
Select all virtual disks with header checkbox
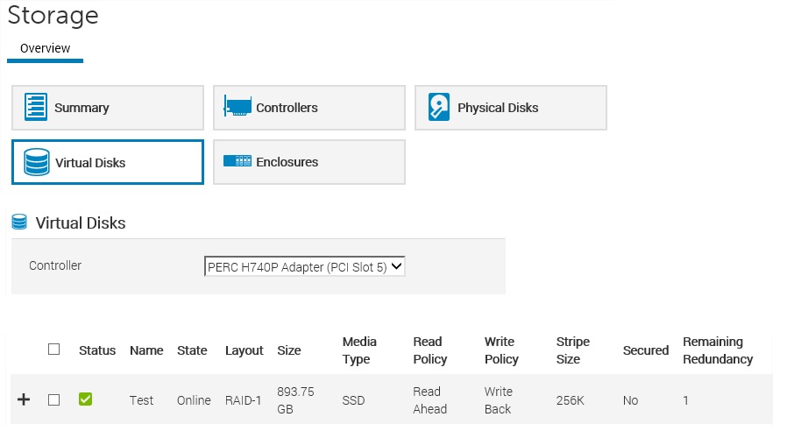tap(54, 349)
